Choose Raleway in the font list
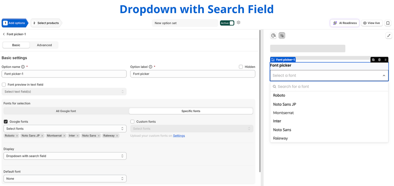Viewport: 394px width, 186px height. (329, 138)
